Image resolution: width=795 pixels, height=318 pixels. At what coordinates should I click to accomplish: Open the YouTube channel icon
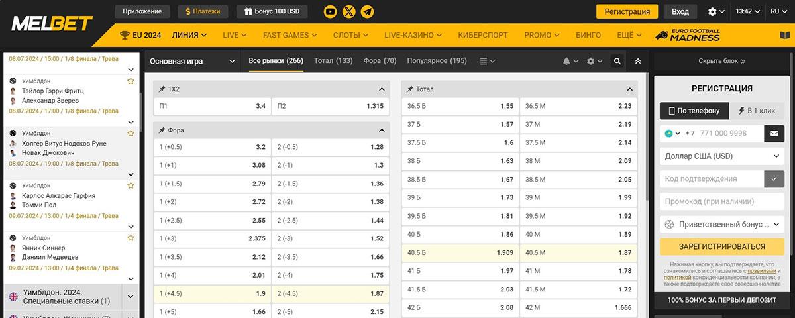coord(330,11)
